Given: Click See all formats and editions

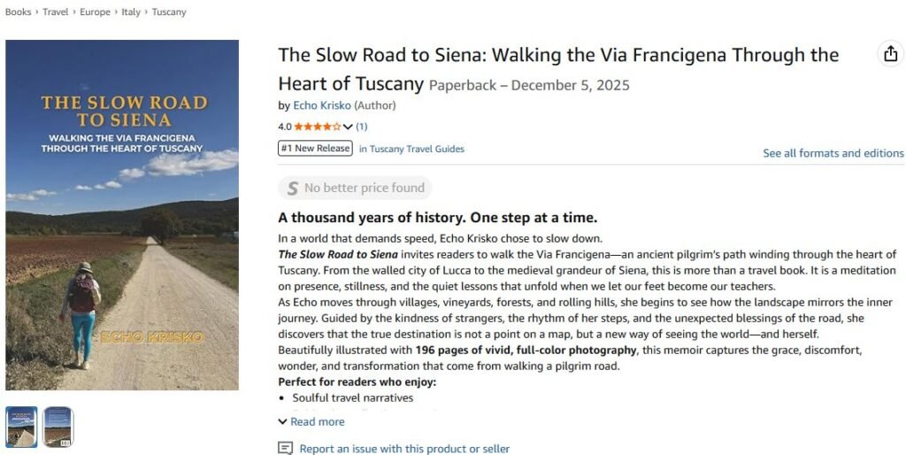Looking at the screenshot, I should (833, 153).
